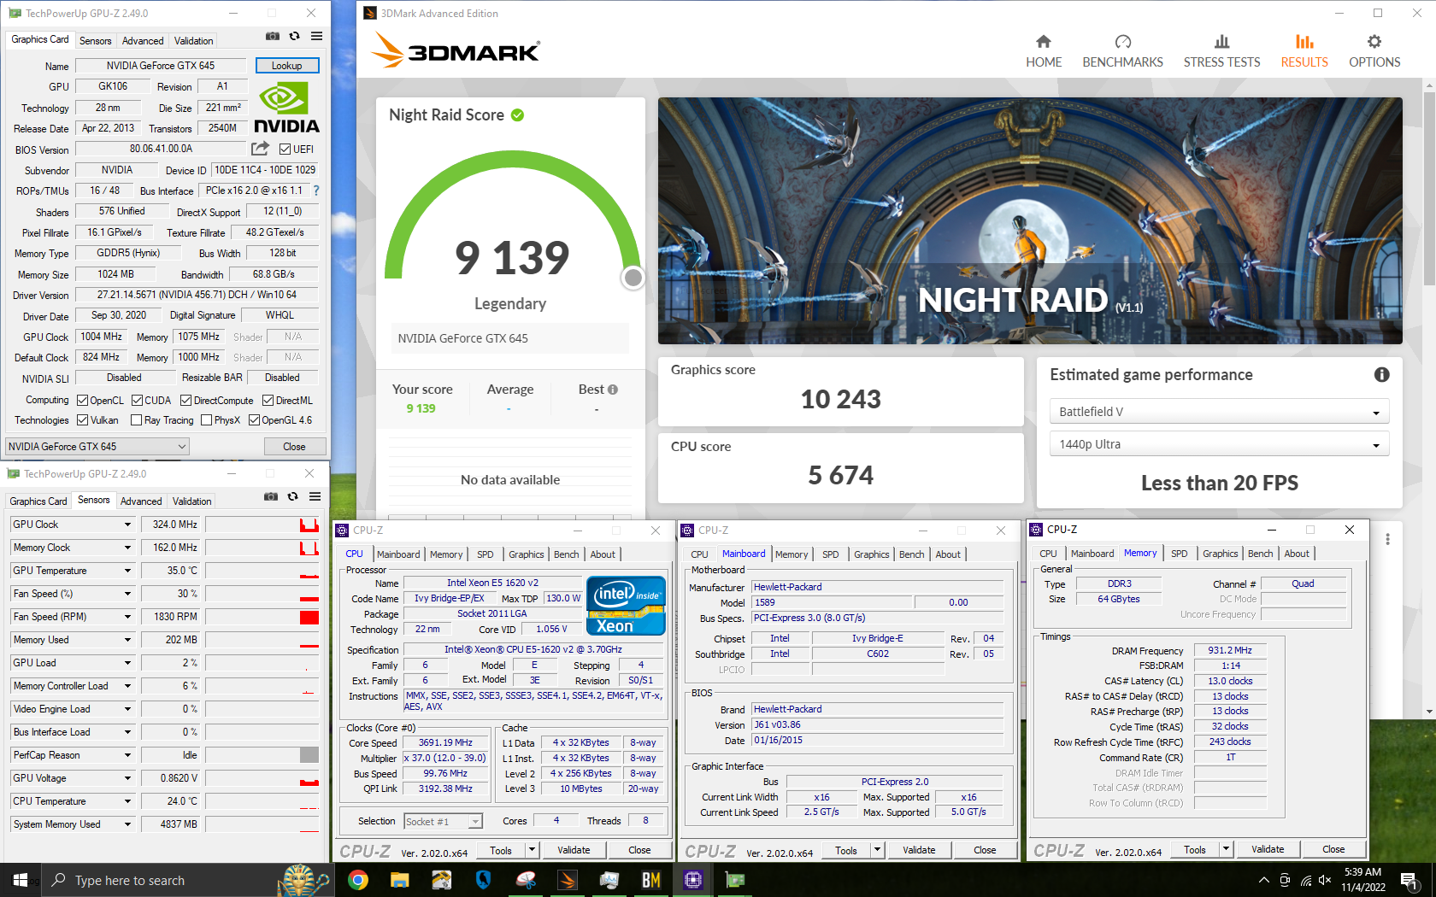This screenshot has height=897, width=1436.
Task: Click Validate in CPU-Z Memory window
Action: click(x=1268, y=849)
